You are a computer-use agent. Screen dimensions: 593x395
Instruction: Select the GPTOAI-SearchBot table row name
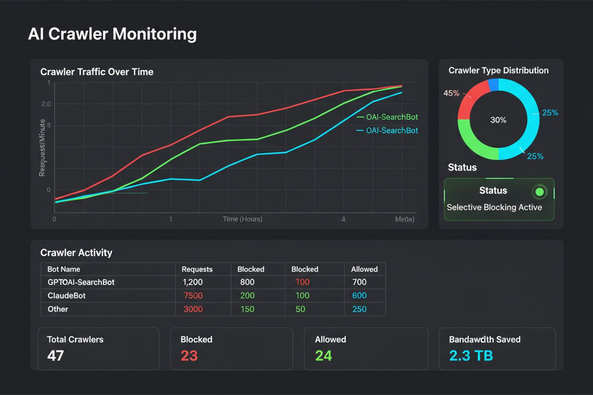pyautogui.click(x=81, y=282)
